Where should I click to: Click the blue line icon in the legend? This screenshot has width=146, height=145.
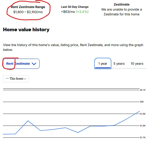click(7, 79)
